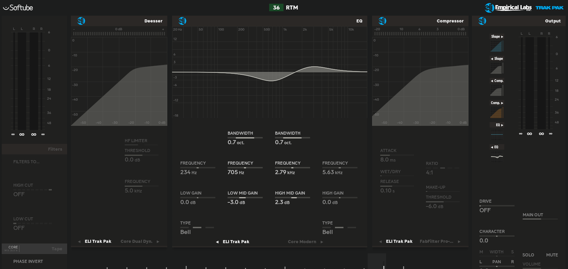The image size is (568, 269).
Task: Toggle PHASE INVERT
Action: pos(28,262)
